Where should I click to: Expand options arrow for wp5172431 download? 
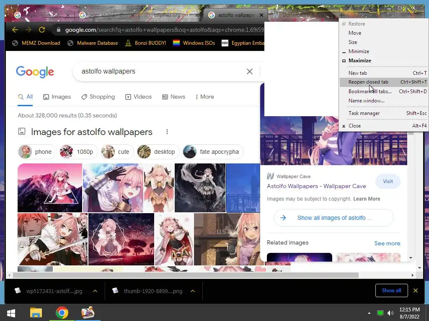pos(95,291)
